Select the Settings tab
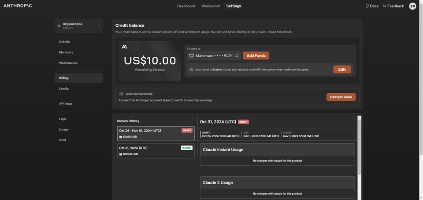Image resolution: width=423 pixels, height=200 pixels. (234, 6)
